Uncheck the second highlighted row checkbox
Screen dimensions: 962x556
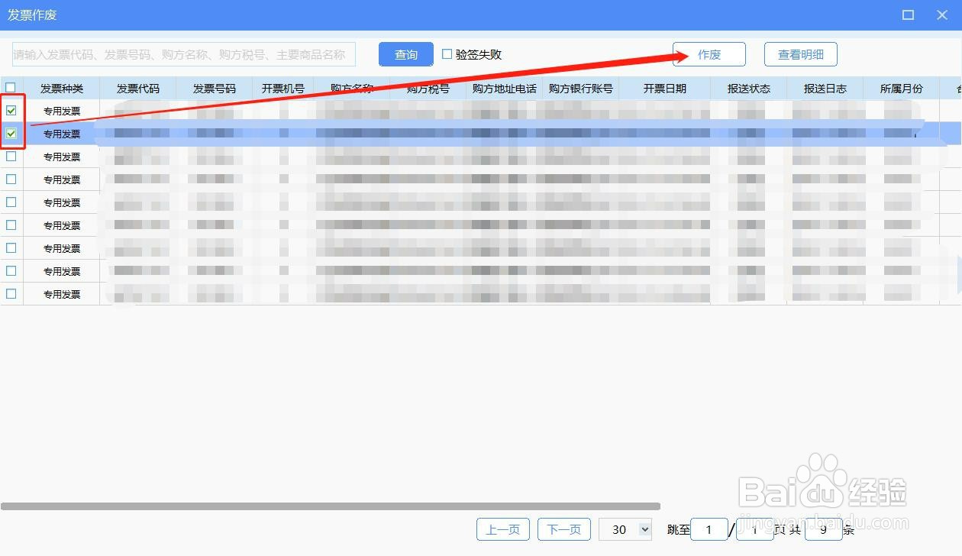11,133
